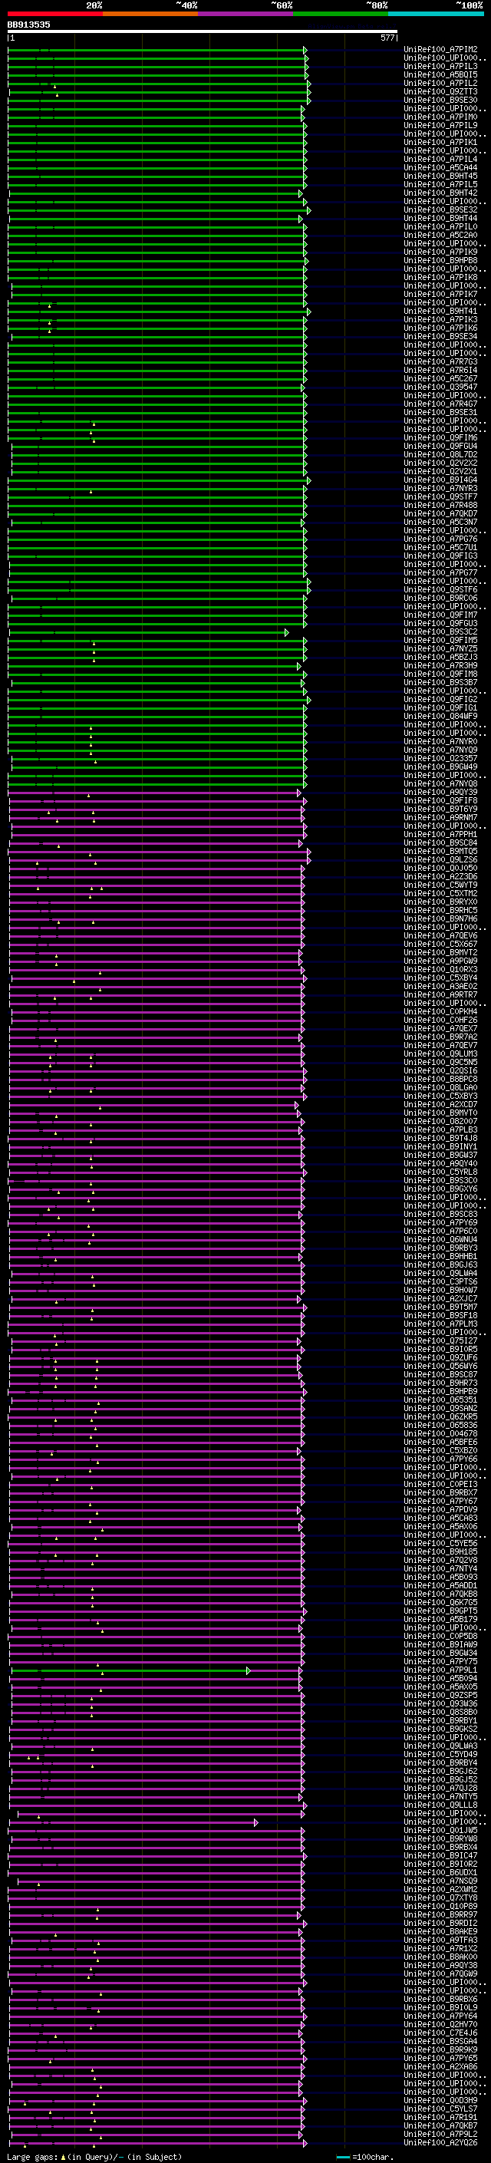Choose hit UniRef100_A2XCD7
Screen dimensions: 491x2163
[x=440, y=1104]
